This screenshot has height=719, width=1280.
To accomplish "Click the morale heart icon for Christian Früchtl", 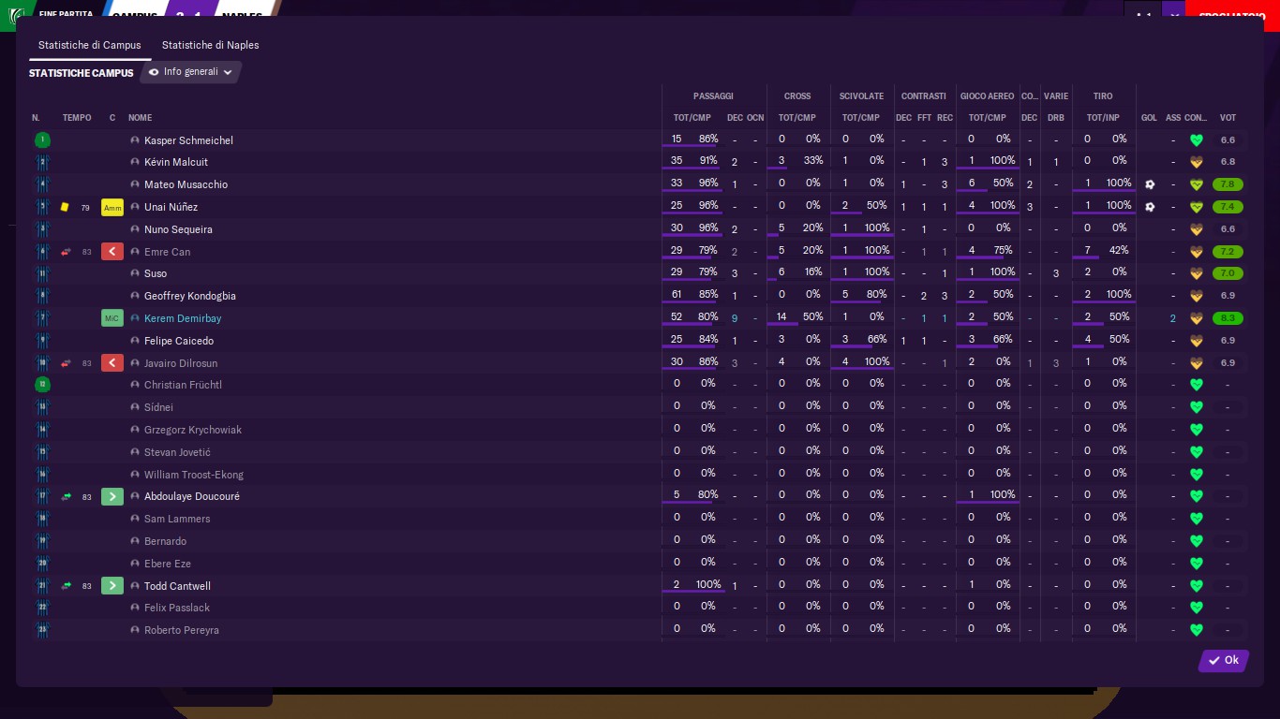I will 1196,385.
